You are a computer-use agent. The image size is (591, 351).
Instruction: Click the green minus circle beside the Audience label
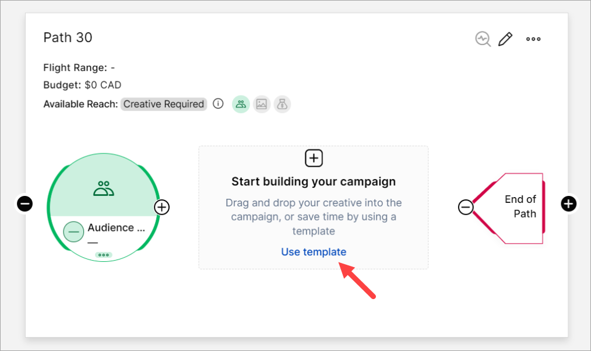click(73, 231)
